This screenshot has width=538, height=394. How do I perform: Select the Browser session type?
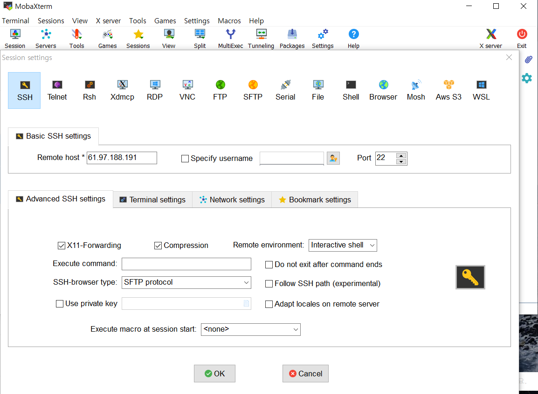pyautogui.click(x=383, y=90)
